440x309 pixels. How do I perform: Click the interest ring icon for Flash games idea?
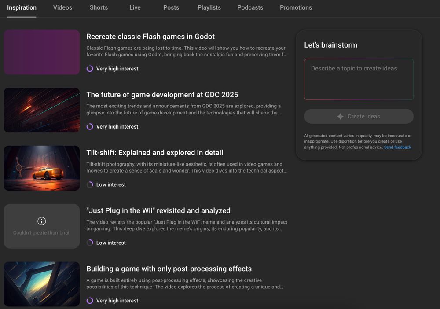[x=90, y=69]
